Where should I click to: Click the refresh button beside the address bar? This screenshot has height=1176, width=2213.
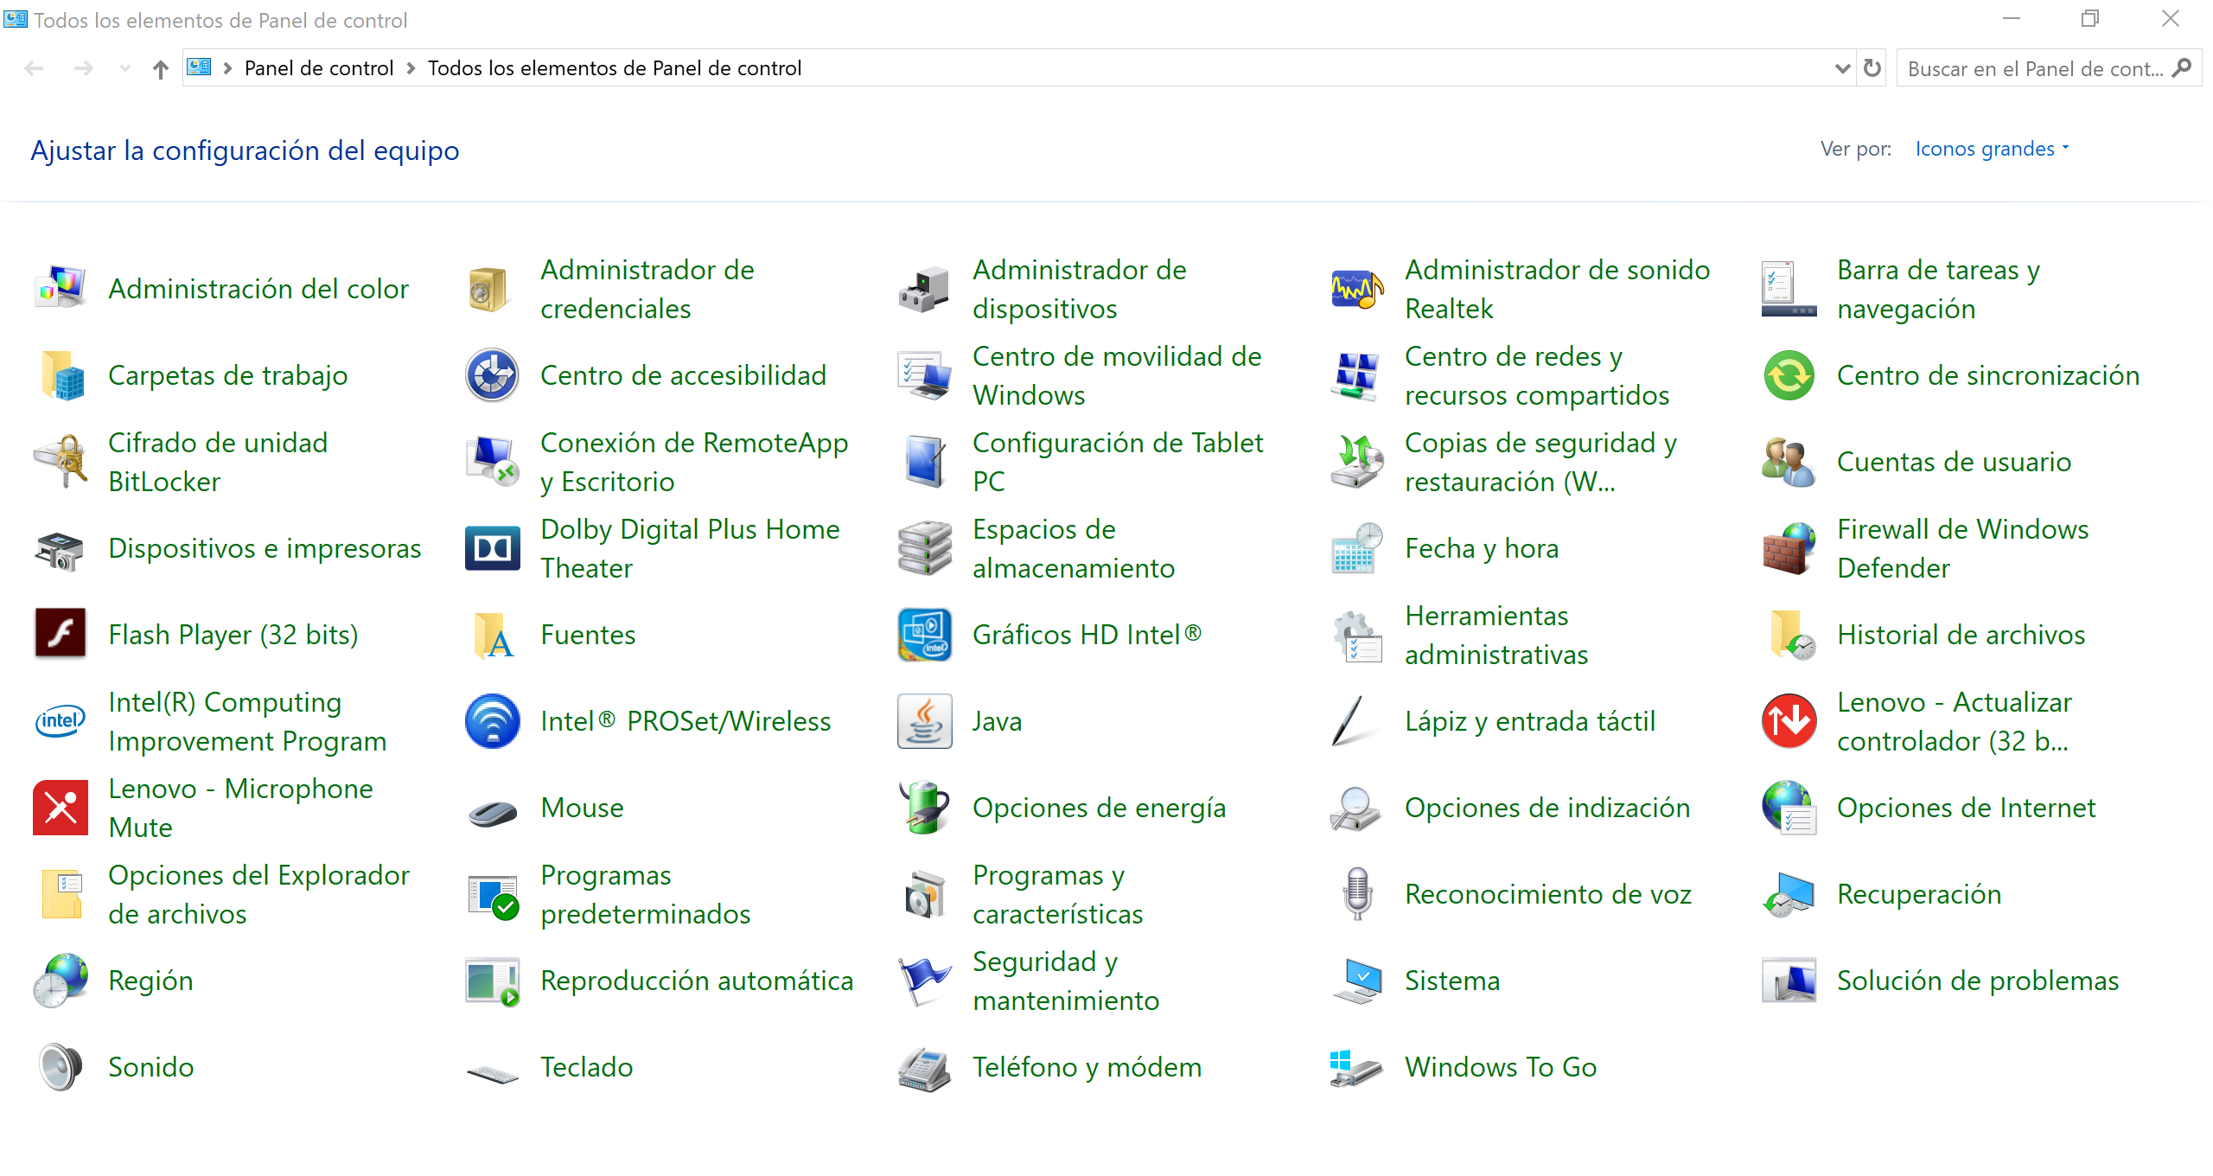1872,68
